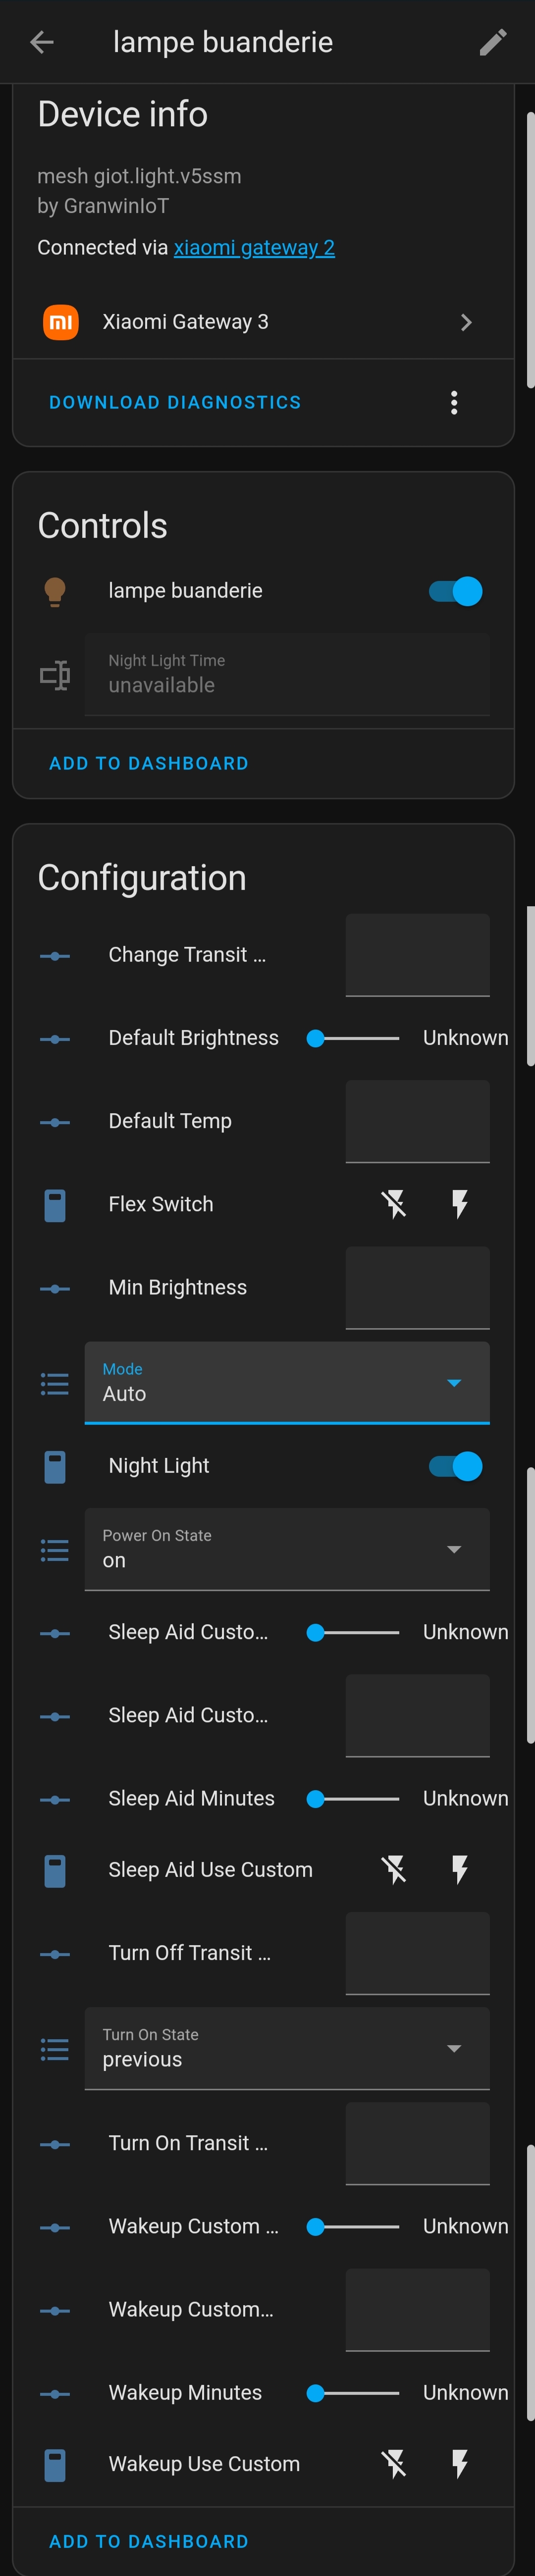Click the slider icon beside Min Brightness
This screenshot has width=535, height=2576.
click(54, 1288)
